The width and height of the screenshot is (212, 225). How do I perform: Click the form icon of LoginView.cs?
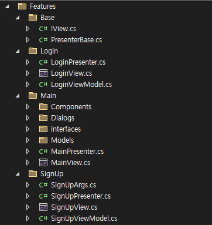[x=43, y=73]
